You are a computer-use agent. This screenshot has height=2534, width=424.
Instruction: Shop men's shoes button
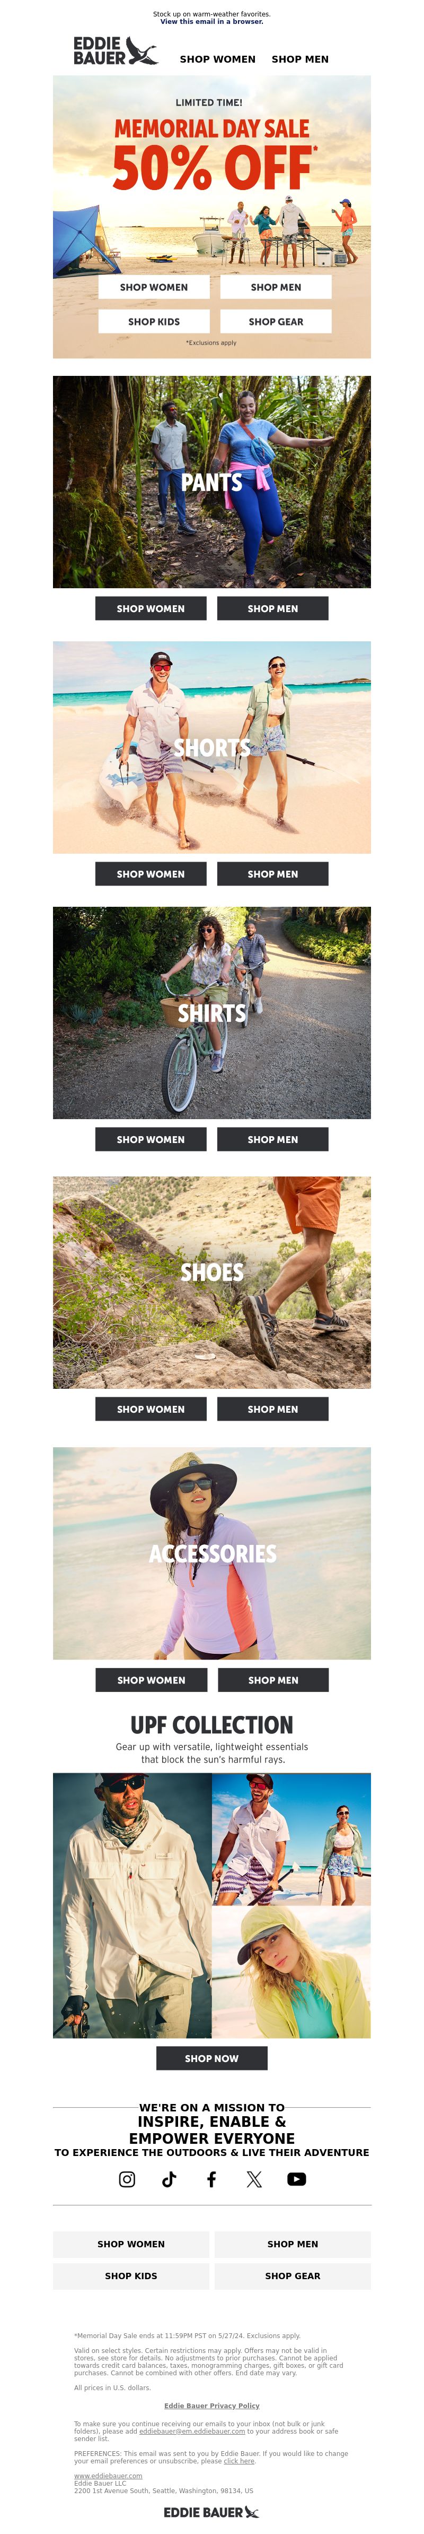[273, 1408]
